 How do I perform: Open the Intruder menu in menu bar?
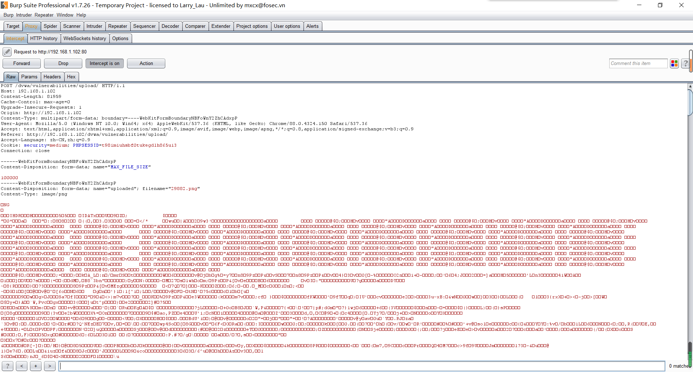click(x=24, y=15)
